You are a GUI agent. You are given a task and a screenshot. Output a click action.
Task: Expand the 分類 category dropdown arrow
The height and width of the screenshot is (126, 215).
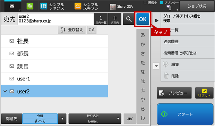pyautogui.click(x=62, y=119)
